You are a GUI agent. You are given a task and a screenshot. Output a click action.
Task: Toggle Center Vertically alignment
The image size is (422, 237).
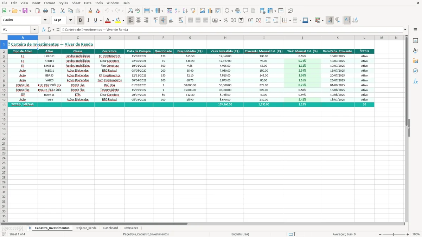163,20
